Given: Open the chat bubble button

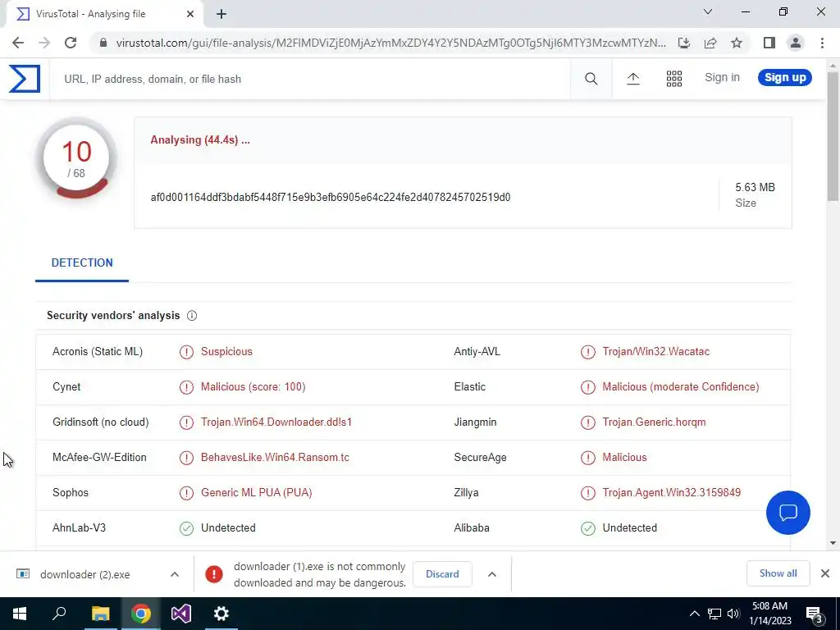Looking at the screenshot, I should point(788,513).
